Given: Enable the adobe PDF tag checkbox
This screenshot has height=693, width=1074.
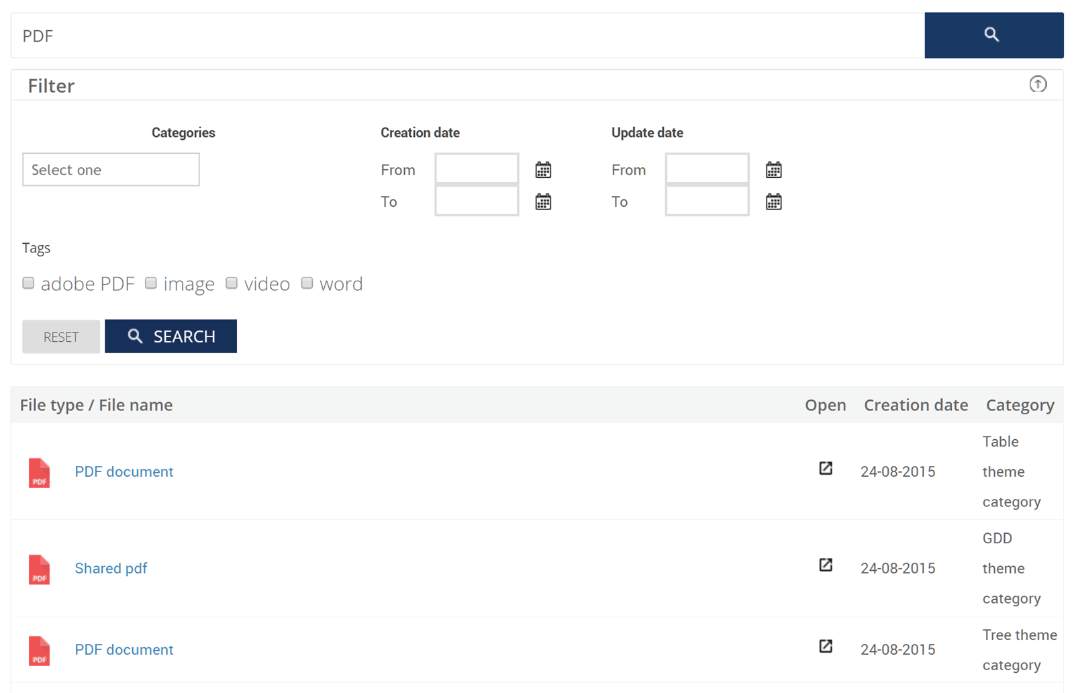Looking at the screenshot, I should coord(28,283).
